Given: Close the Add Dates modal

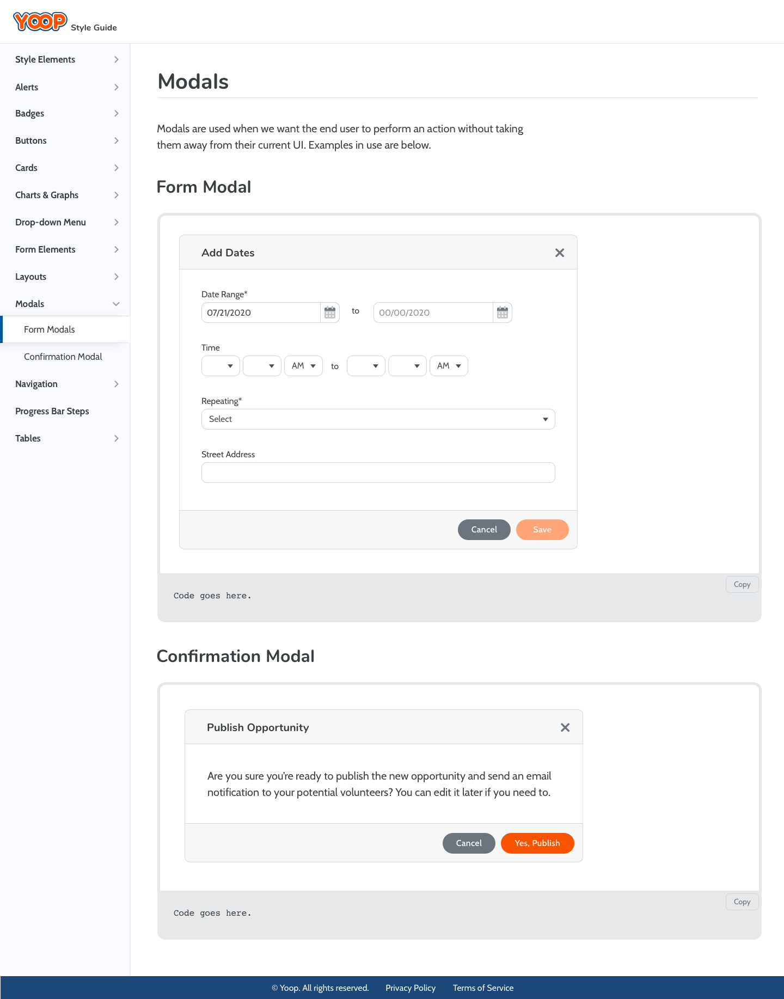Looking at the screenshot, I should [x=560, y=253].
